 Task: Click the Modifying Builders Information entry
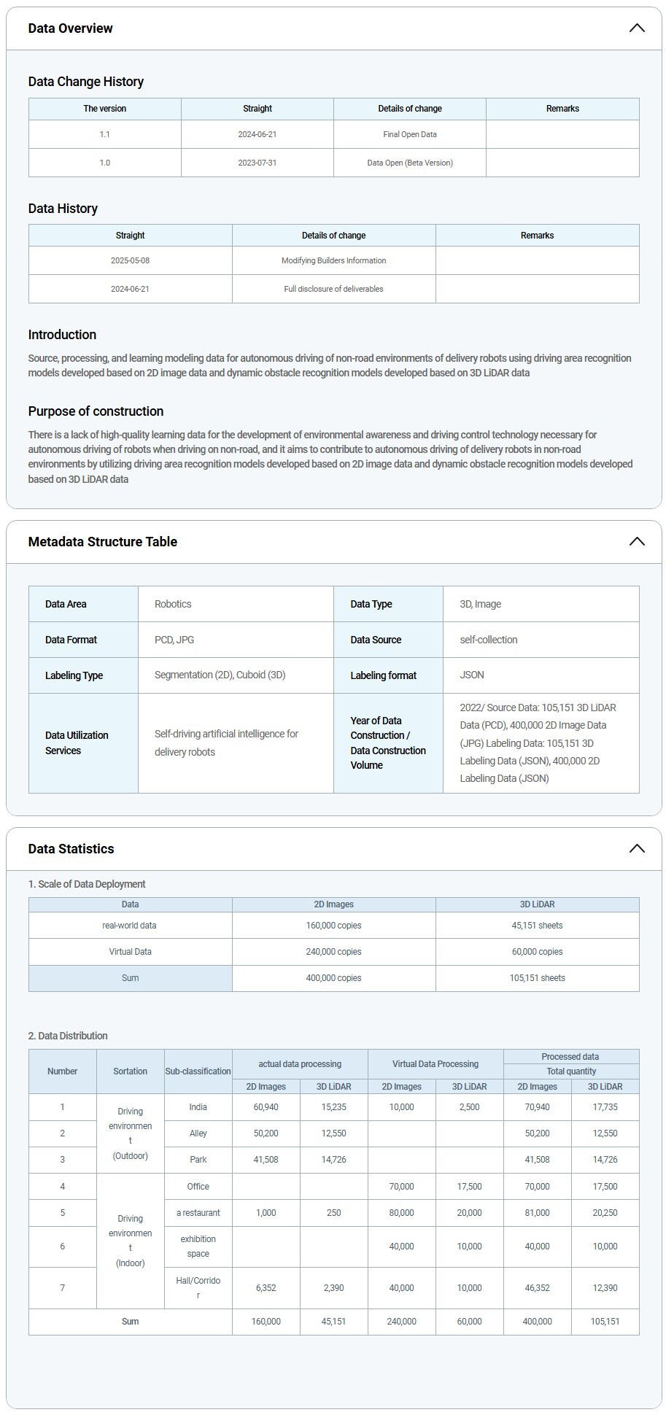(333, 260)
